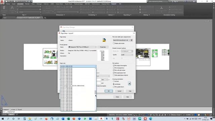Toggle Plot with plot styles checkbox
Screen dimensions: 215x121
pos(114,70)
